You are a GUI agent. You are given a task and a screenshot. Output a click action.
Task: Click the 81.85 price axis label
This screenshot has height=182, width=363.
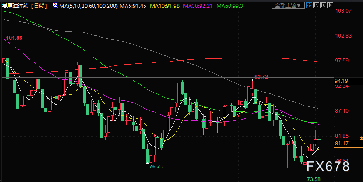coord(342,136)
